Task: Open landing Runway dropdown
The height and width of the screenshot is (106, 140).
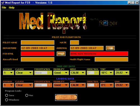Action: 8,85
